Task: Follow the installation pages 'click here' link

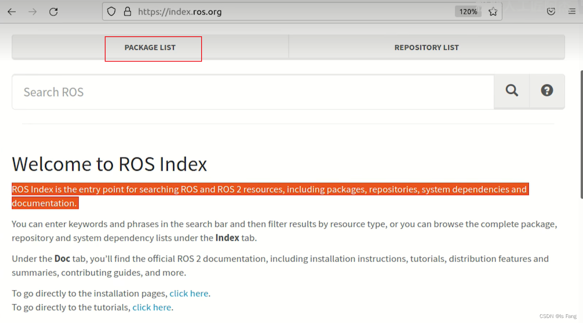Action: pos(189,293)
